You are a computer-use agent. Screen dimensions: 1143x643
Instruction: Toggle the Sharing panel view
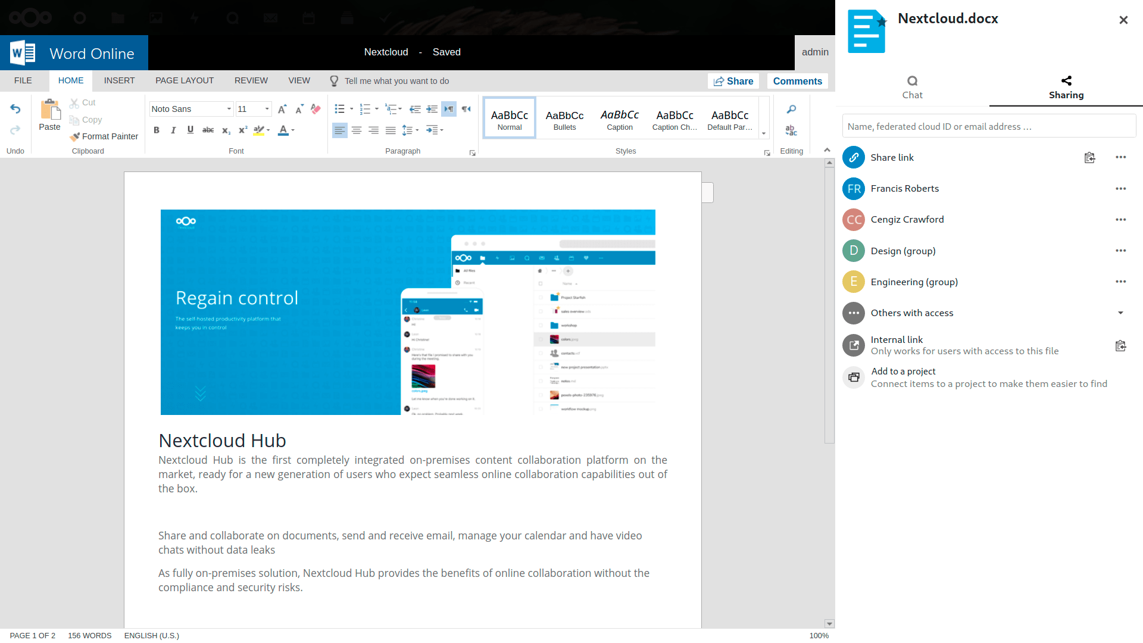click(1065, 87)
